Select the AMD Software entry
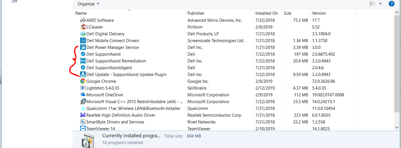Image resolution: width=401 pixels, height=148 pixels. click(100, 20)
